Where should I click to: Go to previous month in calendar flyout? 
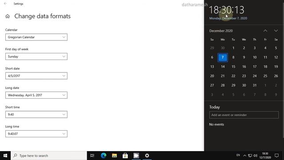(265, 31)
